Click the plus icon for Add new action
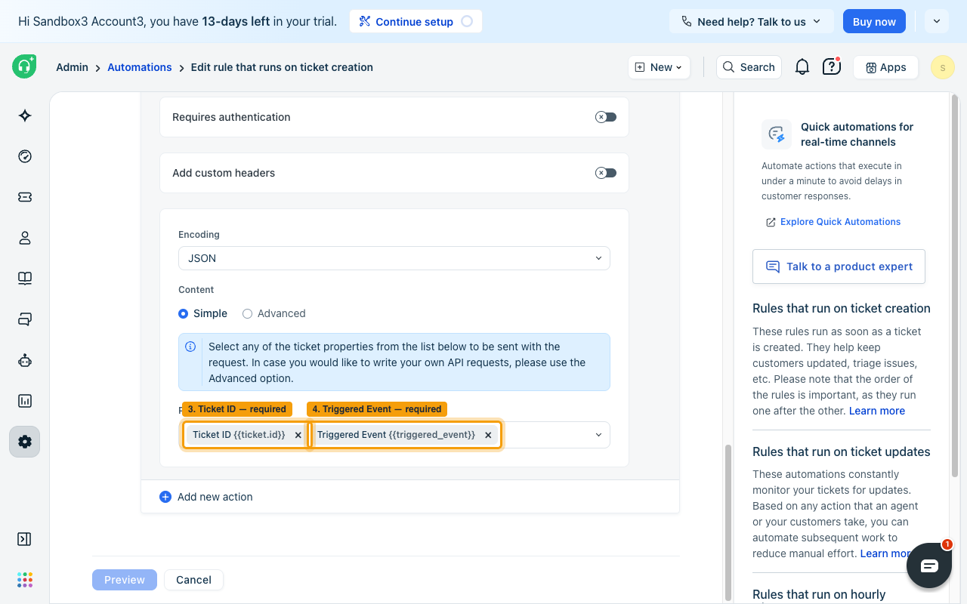 pyautogui.click(x=165, y=497)
